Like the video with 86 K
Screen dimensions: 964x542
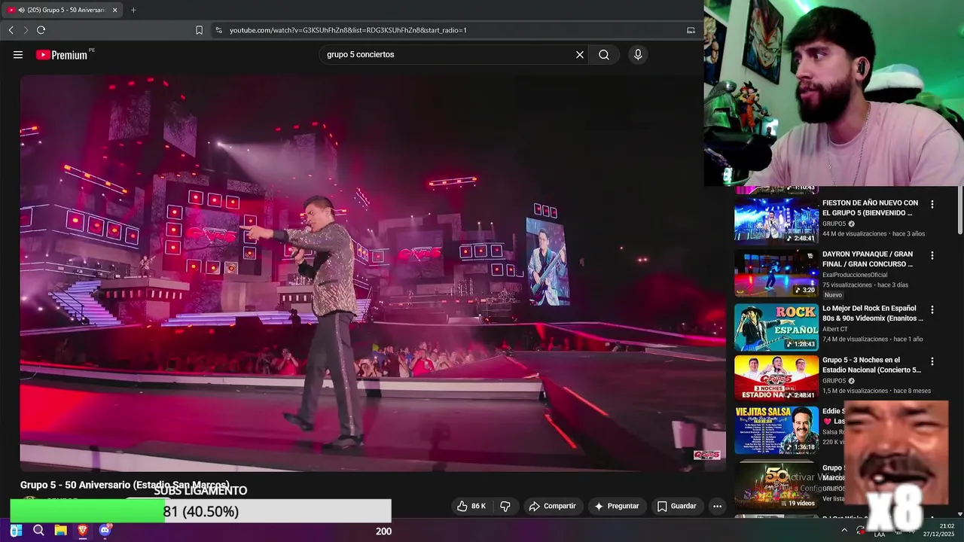tap(471, 506)
